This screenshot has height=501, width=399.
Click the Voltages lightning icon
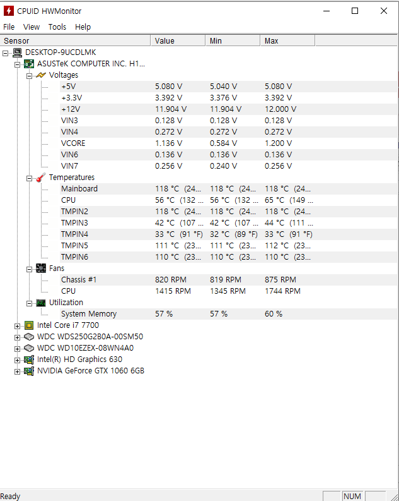(41, 75)
